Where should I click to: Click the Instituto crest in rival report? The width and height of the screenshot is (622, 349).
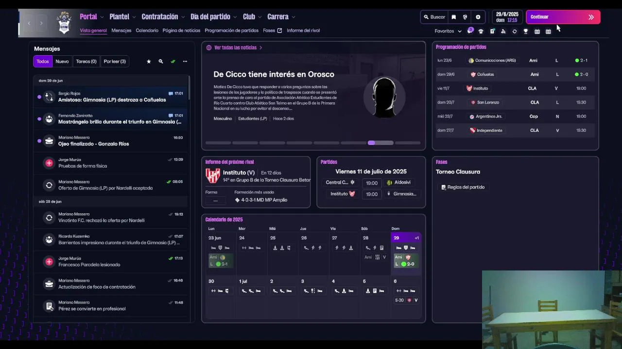point(212,175)
